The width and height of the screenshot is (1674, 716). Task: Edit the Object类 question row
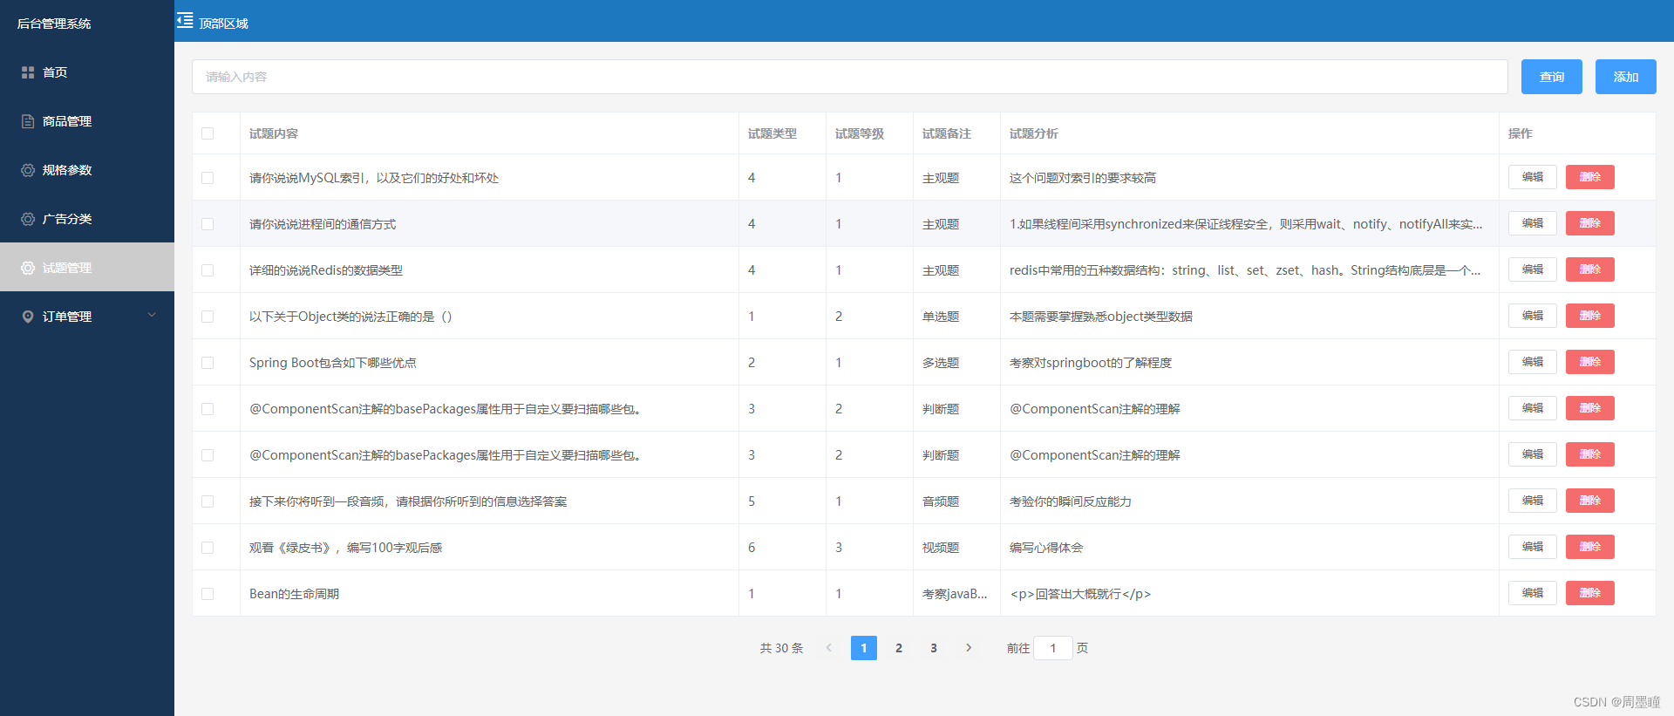tap(1533, 316)
